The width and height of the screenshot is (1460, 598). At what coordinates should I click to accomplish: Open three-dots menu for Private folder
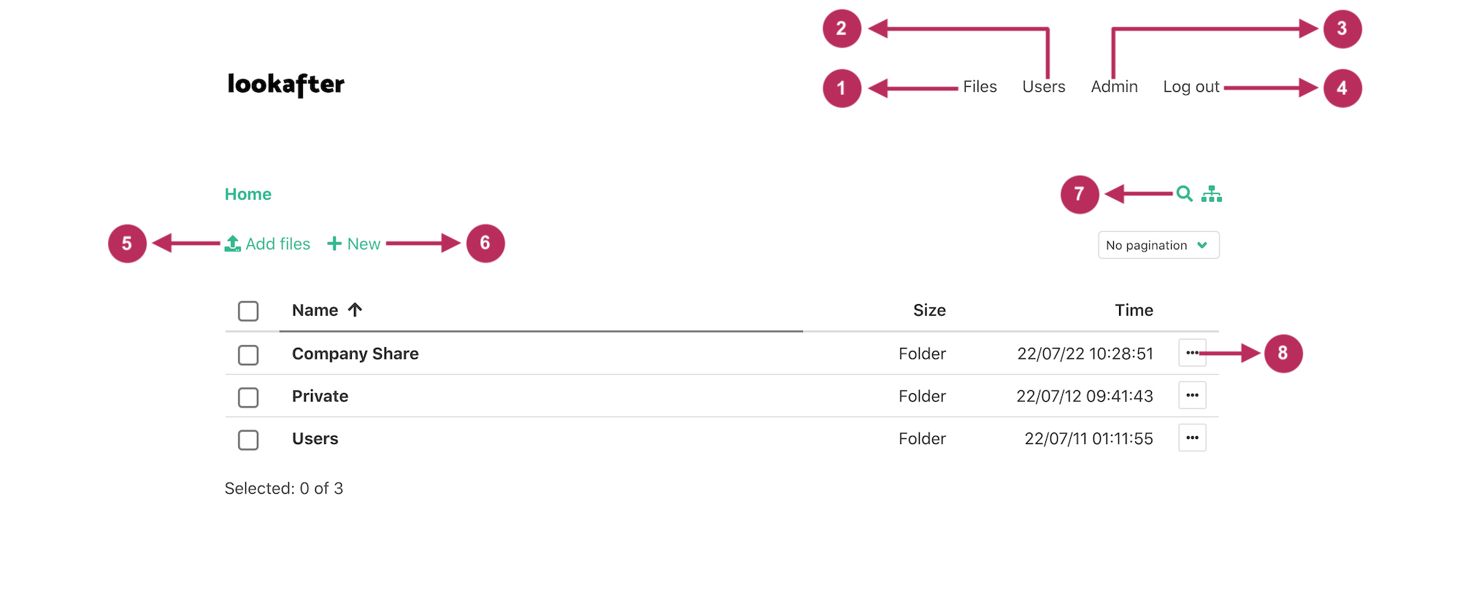coord(1192,395)
